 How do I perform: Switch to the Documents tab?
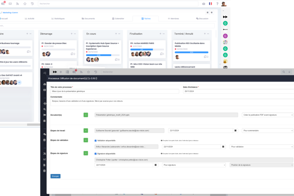click(88, 18)
